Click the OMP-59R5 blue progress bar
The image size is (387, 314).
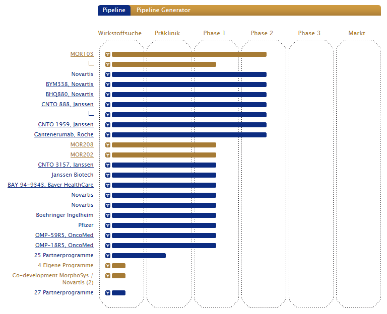(x=164, y=235)
